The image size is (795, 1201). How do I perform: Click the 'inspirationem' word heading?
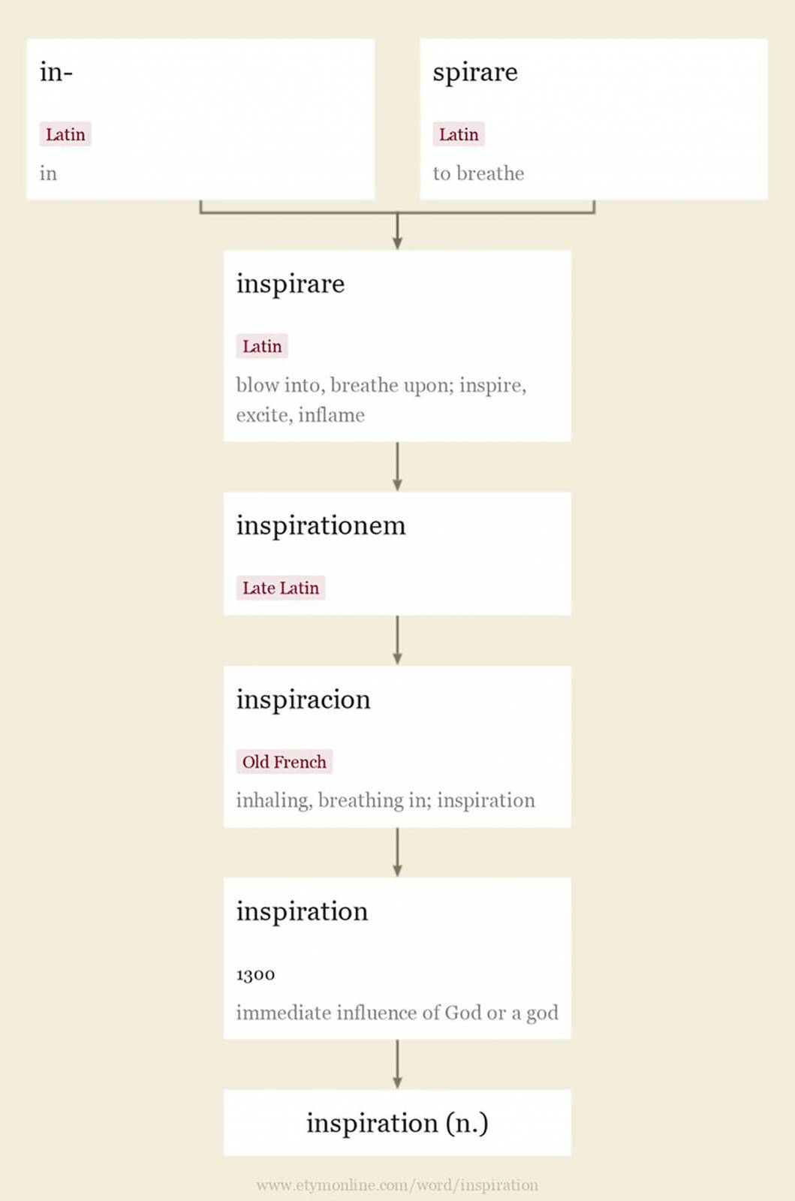click(x=321, y=526)
